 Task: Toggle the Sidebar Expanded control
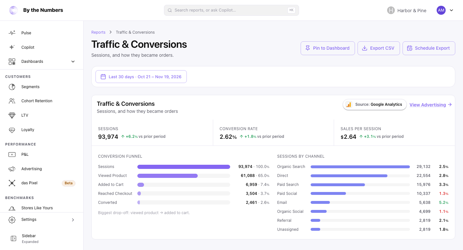(42, 238)
